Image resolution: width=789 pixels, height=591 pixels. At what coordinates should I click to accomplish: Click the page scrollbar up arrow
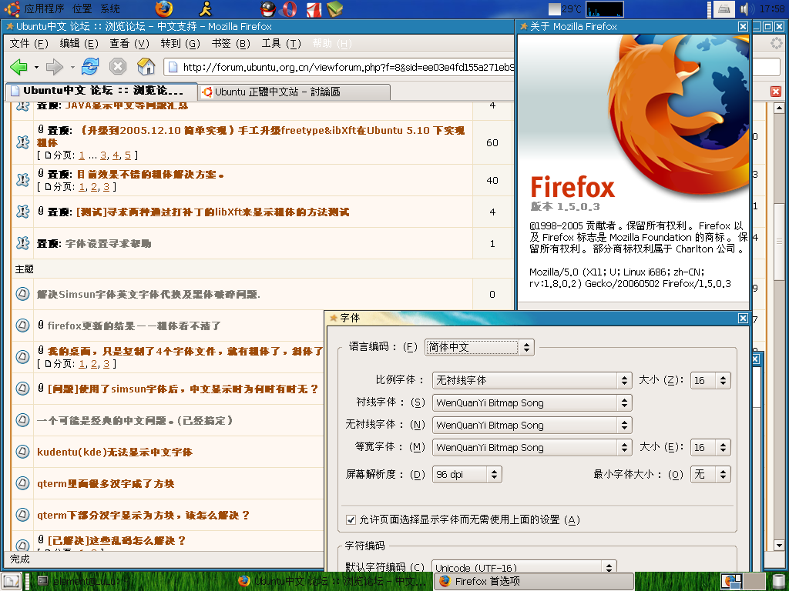tap(779, 108)
